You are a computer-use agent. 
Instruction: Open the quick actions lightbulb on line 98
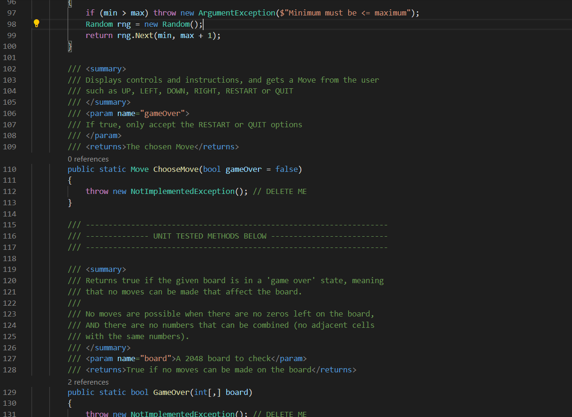coord(37,23)
